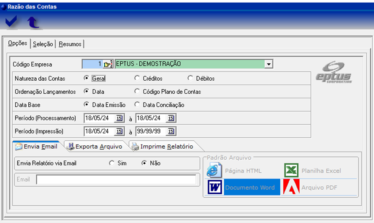
Task: Open calendar for Impressão start date
Action: [x=119, y=131]
